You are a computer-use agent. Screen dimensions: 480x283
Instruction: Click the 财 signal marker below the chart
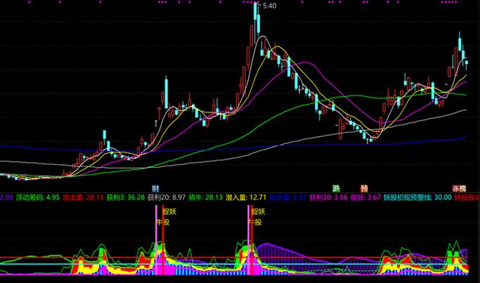tap(155, 188)
